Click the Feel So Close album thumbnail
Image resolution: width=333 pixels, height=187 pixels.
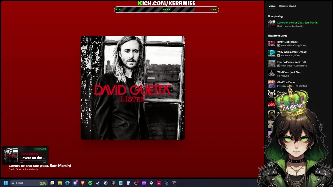tap(272, 64)
